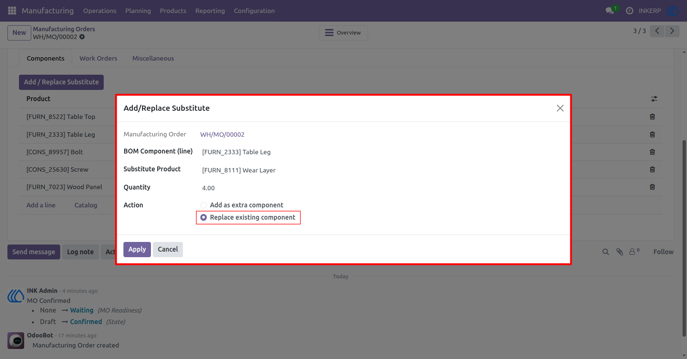Delete the Table Leg component row
Screen dimensions: 687x359
pos(652,135)
